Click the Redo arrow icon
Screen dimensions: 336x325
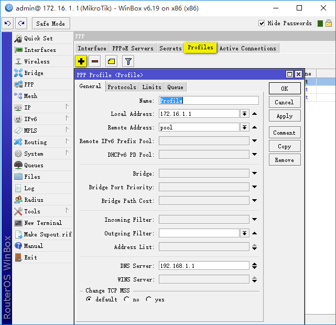click(21, 23)
